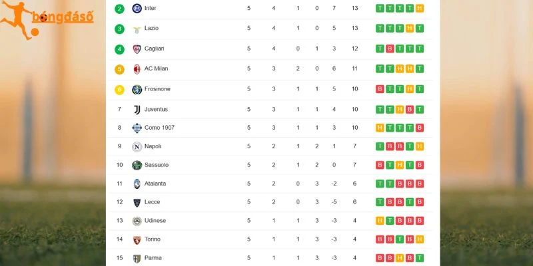Click Inter's yellow H form badge
The image size is (533, 266).
(420, 8)
